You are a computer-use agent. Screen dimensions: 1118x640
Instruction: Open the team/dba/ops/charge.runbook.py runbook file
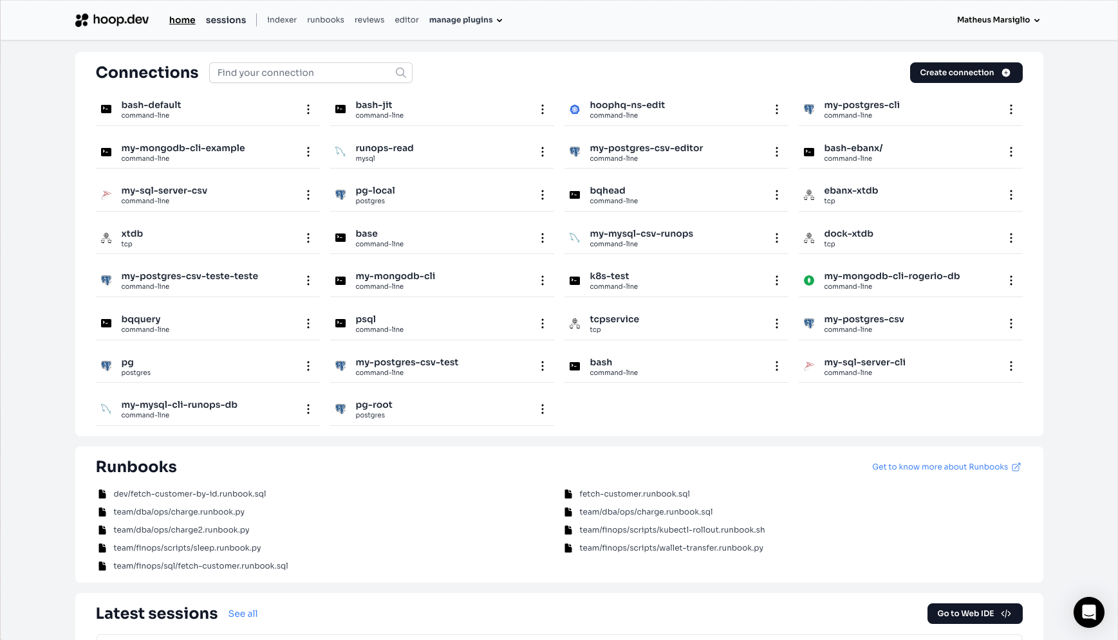179,512
